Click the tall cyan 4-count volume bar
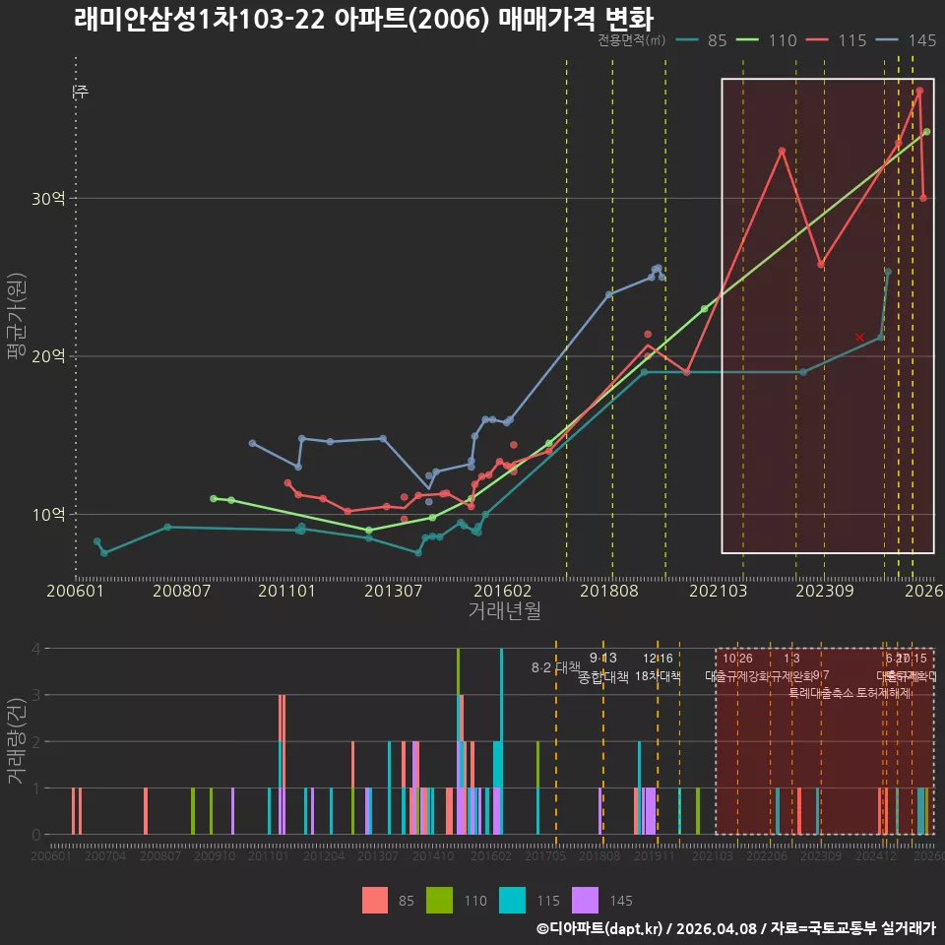This screenshot has height=945, width=945. point(501,741)
